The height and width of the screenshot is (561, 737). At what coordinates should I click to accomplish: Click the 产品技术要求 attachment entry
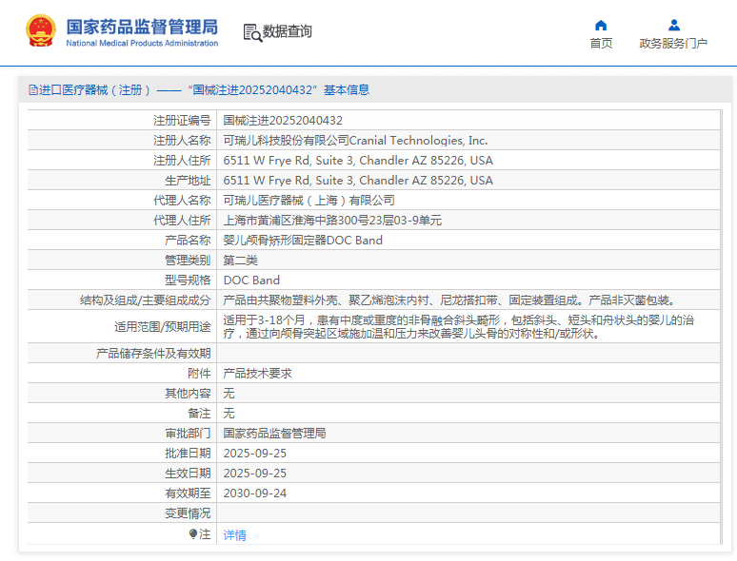[x=257, y=374]
